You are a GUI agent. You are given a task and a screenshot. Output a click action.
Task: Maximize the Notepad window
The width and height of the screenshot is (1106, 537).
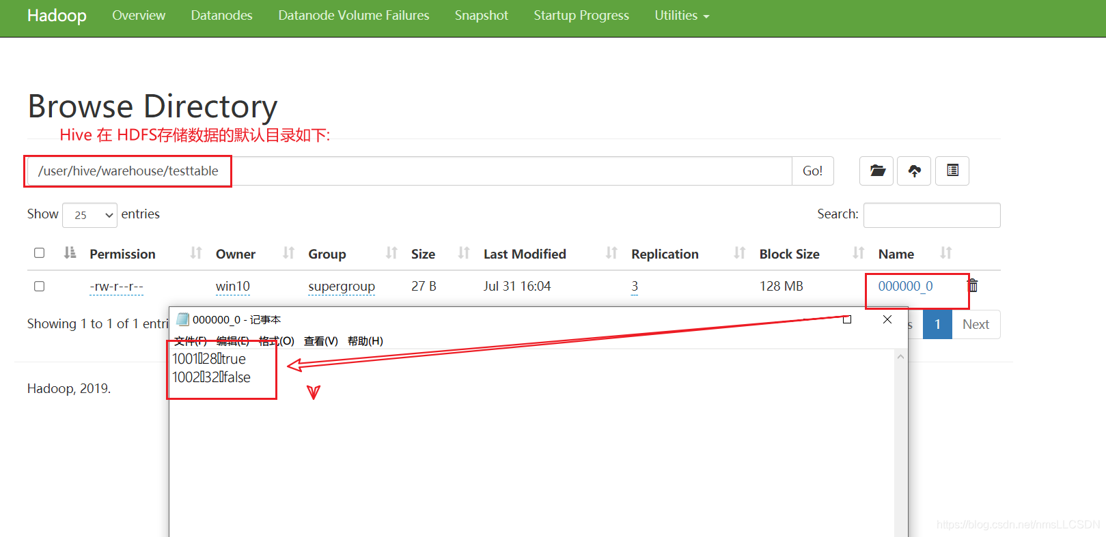click(847, 319)
